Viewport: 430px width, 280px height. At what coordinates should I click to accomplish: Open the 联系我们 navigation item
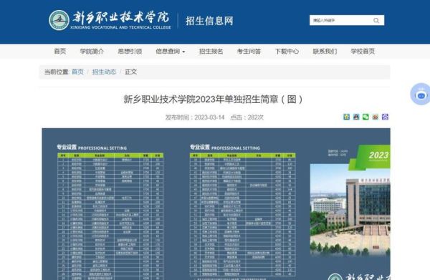pyautogui.click(x=325, y=52)
